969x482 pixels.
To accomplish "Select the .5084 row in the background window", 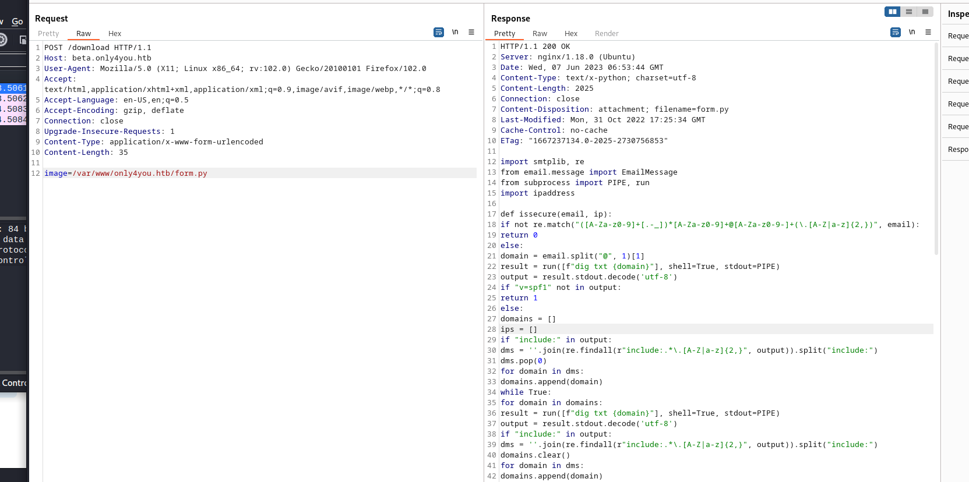I will 13,119.
